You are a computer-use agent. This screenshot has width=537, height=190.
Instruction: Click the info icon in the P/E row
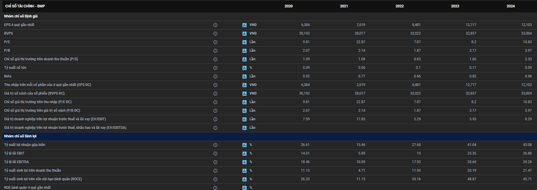tap(215, 42)
